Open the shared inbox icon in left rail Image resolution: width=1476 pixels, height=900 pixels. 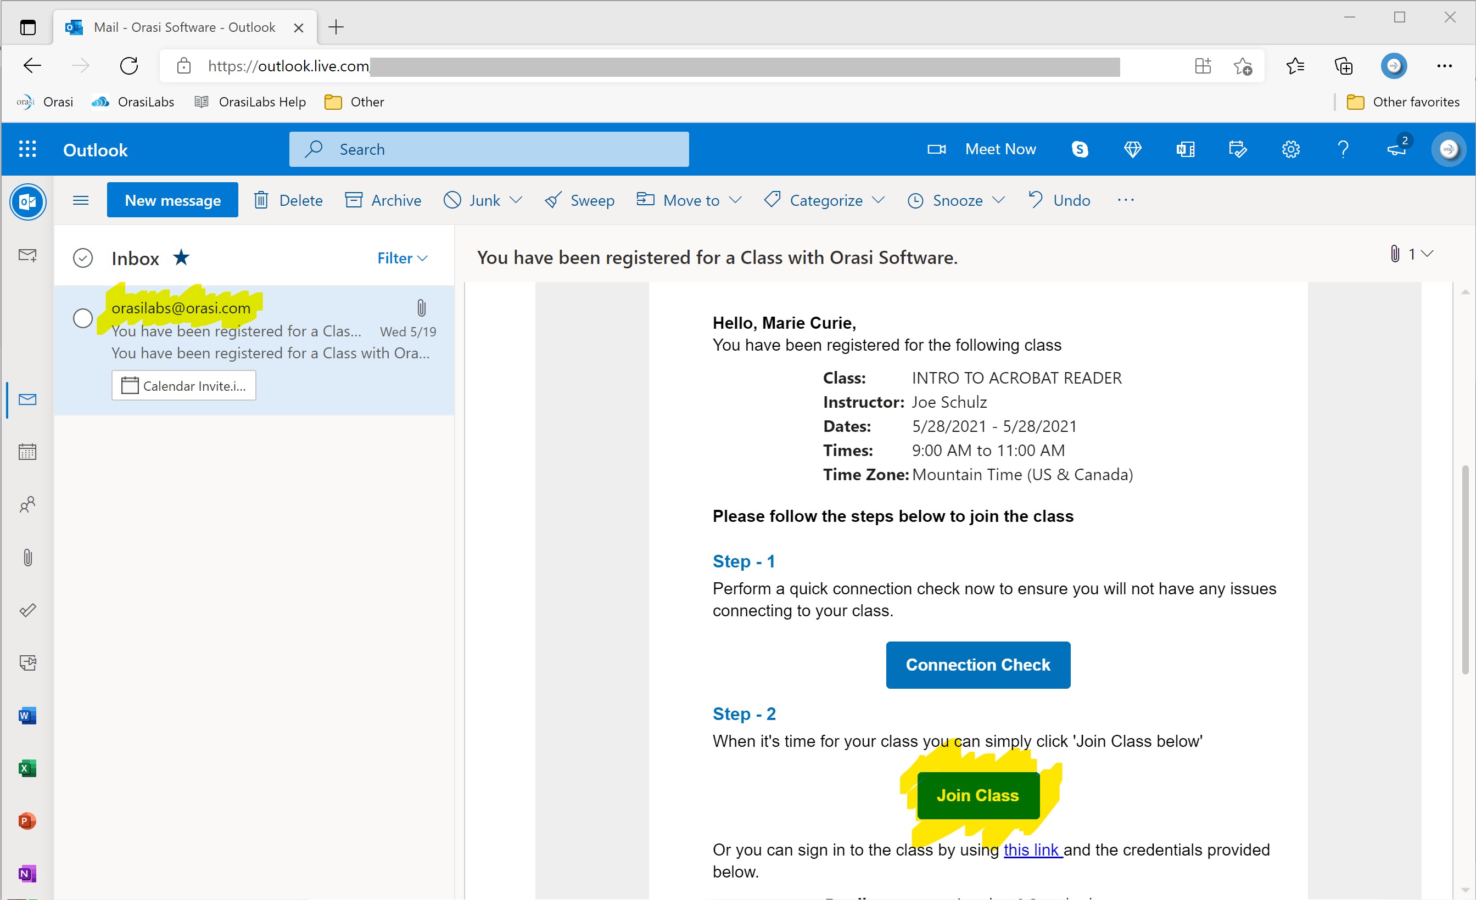(27, 663)
